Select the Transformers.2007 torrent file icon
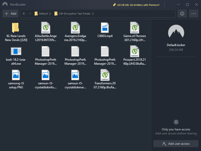This screenshot has width=201, height=151. pos(105,75)
